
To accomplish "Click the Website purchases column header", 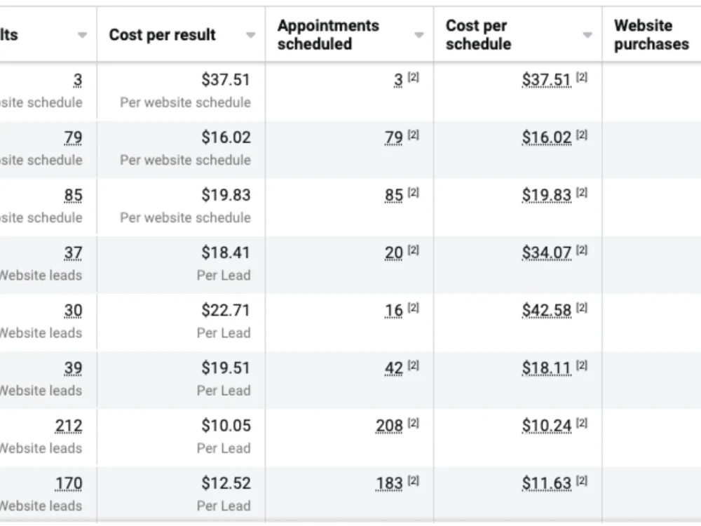I will [651, 35].
